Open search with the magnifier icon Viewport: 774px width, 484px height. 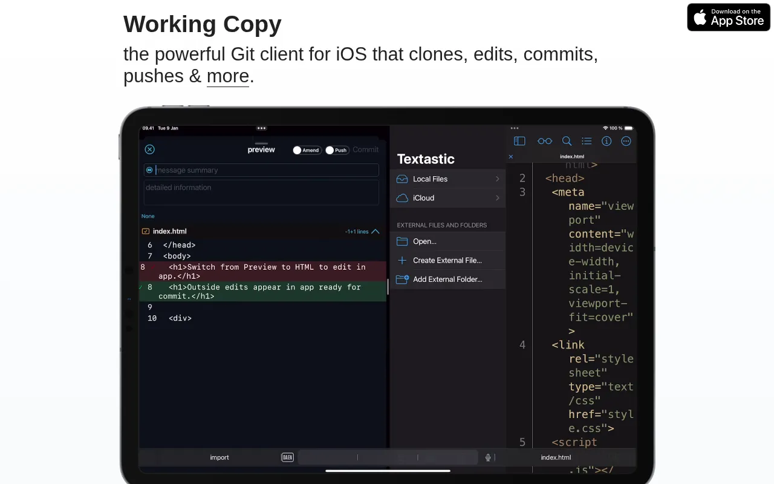[x=567, y=141]
